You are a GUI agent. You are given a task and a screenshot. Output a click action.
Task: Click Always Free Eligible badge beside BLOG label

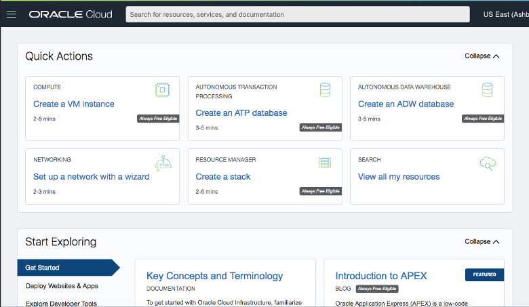[x=377, y=289]
